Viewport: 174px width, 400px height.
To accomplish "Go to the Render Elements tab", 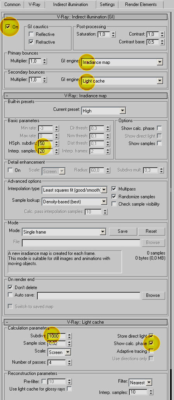I will pos(141,4).
